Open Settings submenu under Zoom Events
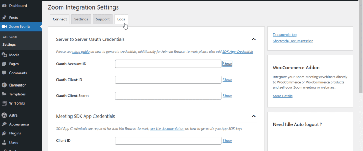The height and width of the screenshot is (151, 363). point(9,45)
